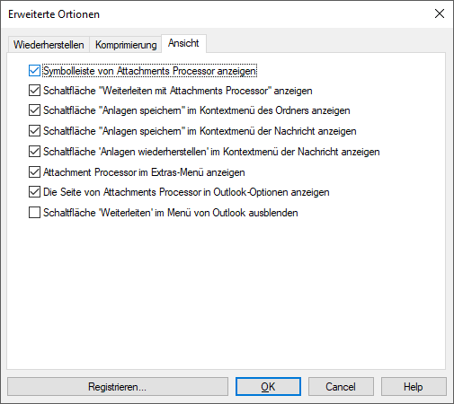Click the Registrieren... button

coord(118,387)
